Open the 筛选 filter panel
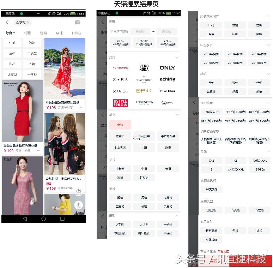The width and height of the screenshot is (273, 268). pos(77,33)
